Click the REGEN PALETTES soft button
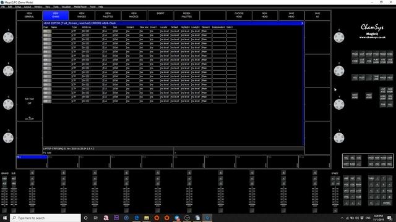Viewport: 396px width, 222px height. click(x=187, y=15)
